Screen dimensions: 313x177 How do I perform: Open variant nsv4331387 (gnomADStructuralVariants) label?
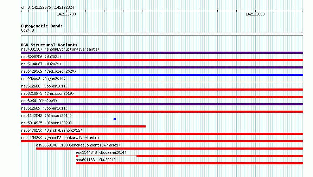coord(60,49)
